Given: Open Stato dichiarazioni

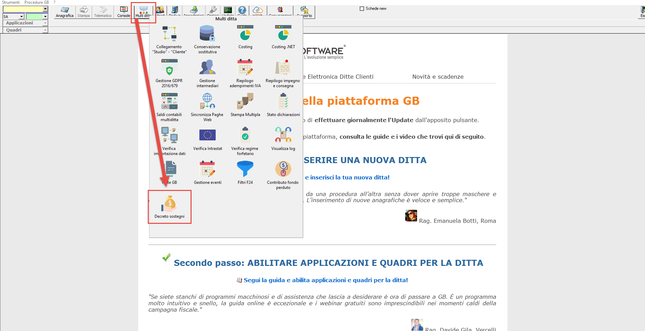Looking at the screenshot, I should tap(283, 105).
